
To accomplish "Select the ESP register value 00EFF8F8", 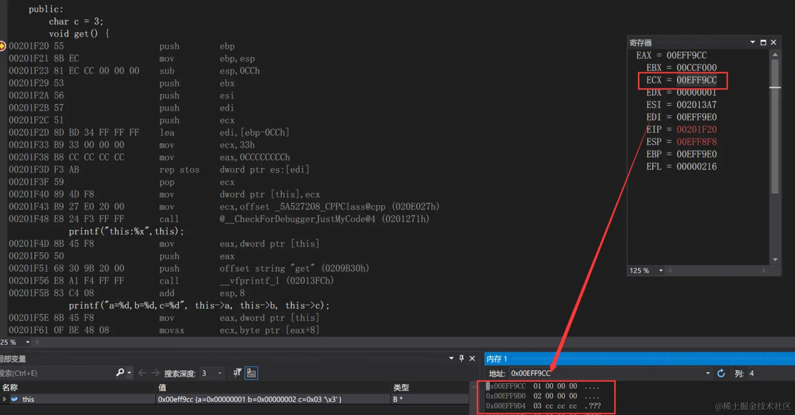I will click(697, 142).
